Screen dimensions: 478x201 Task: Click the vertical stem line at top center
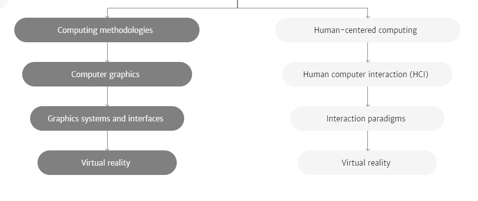pyautogui.click(x=238, y=4)
